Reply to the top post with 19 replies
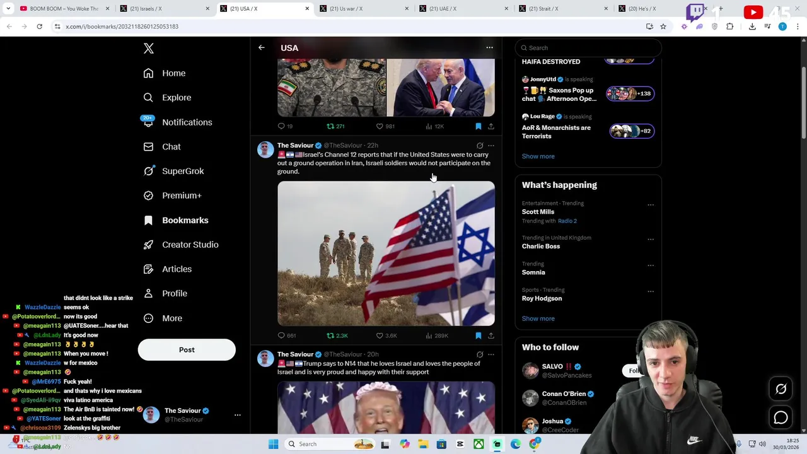This screenshot has width=807, height=454. tap(285, 126)
